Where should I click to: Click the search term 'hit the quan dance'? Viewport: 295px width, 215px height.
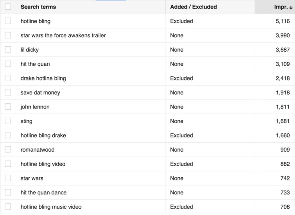point(43,192)
